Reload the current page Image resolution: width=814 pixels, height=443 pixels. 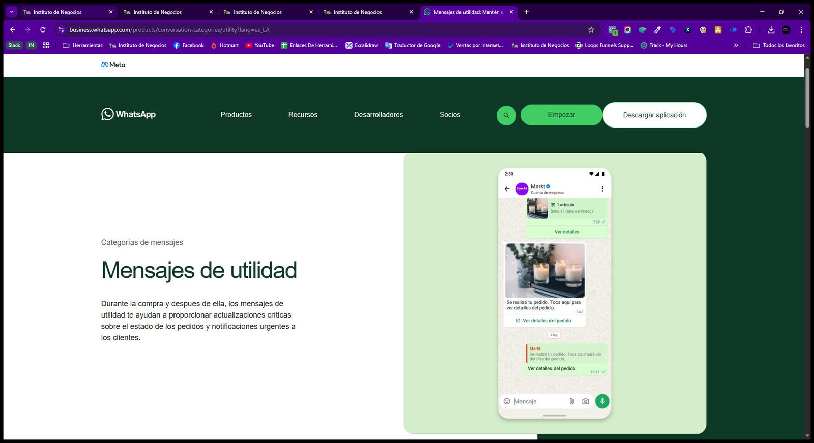coord(43,30)
